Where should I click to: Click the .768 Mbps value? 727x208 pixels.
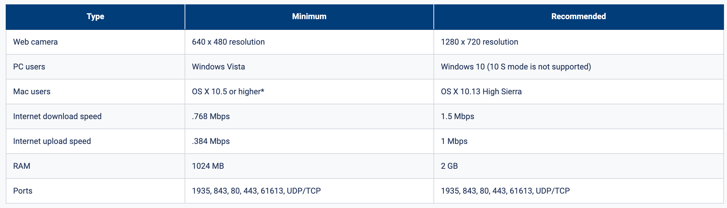point(211,116)
